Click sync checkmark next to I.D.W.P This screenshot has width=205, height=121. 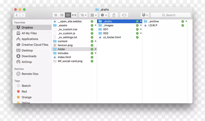[x=183, y=25]
